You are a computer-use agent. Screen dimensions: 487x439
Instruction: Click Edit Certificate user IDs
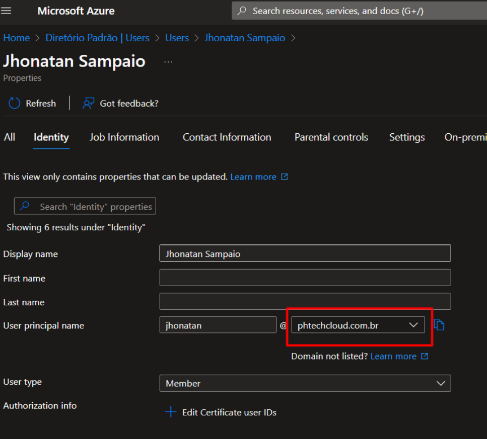pos(229,412)
